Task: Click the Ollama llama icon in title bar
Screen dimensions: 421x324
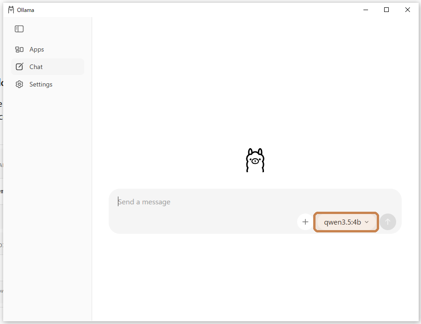Action: coord(11,10)
